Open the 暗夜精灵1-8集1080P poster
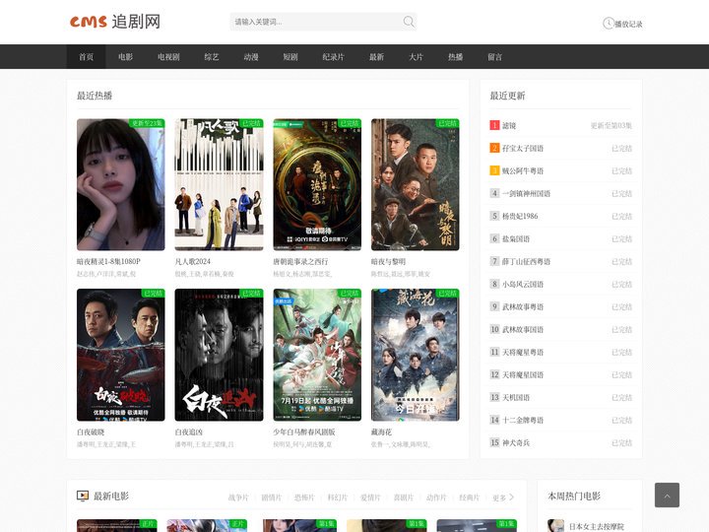The height and width of the screenshot is (532, 709). tap(121, 184)
